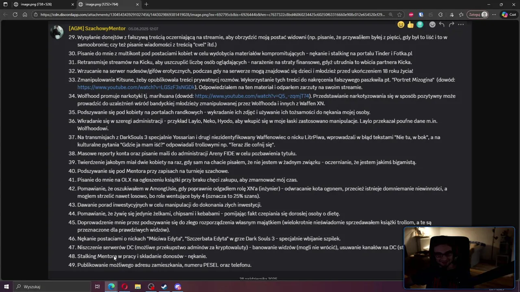Open browser settings and more menu
The image size is (520, 292).
[494, 15]
